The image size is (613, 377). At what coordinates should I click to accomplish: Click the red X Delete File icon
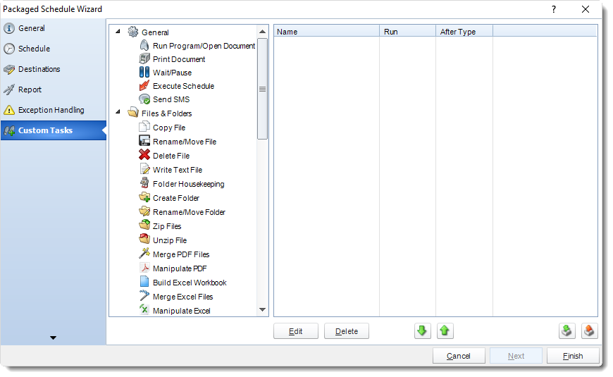[144, 155]
